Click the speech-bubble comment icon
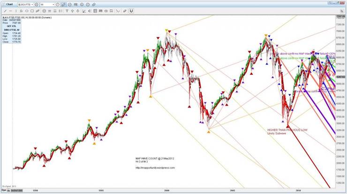This screenshot has height=194, width=347. (75, 4)
